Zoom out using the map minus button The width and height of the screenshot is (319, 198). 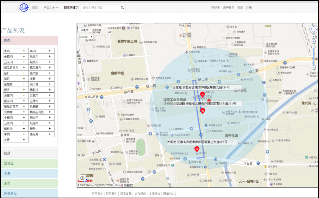(x=314, y=67)
